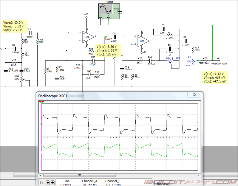Viewport: 238px width, 186px height.
Task: Click the Channel_A readout value field
Action: [90, 184]
